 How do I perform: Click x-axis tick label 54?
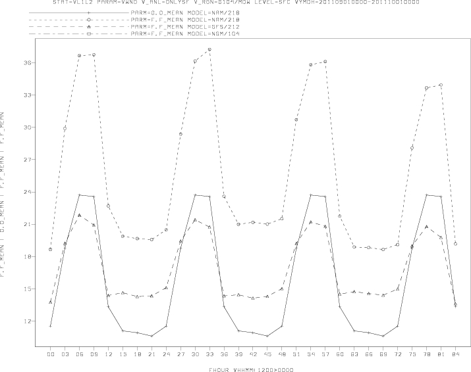(x=311, y=354)
